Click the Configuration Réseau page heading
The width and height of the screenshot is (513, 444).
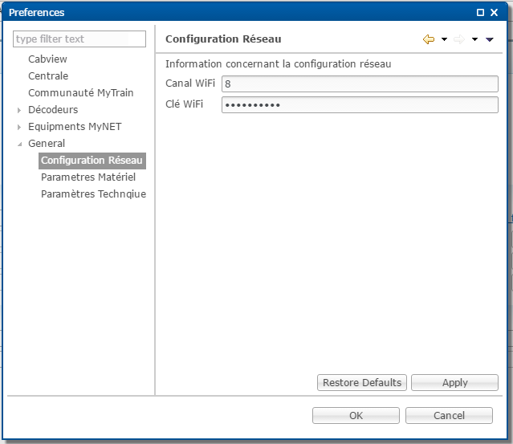pyautogui.click(x=223, y=39)
